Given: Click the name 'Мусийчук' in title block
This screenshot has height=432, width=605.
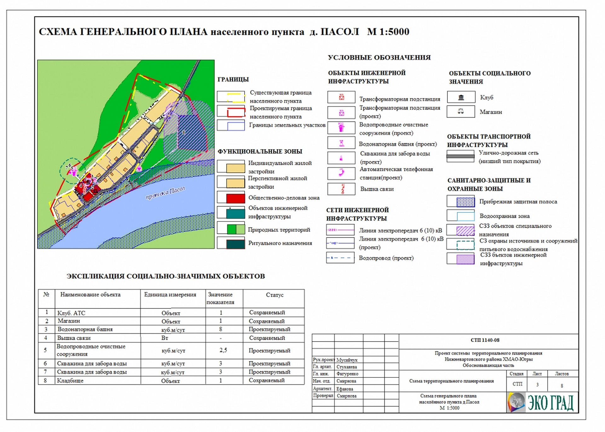Looking at the screenshot, I should click(x=347, y=360).
